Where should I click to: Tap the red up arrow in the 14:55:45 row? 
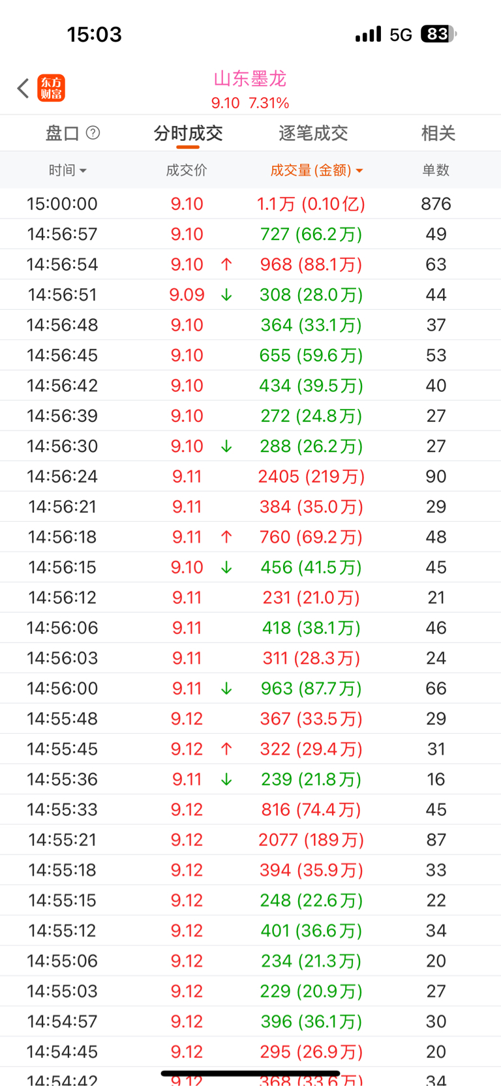tap(226, 749)
